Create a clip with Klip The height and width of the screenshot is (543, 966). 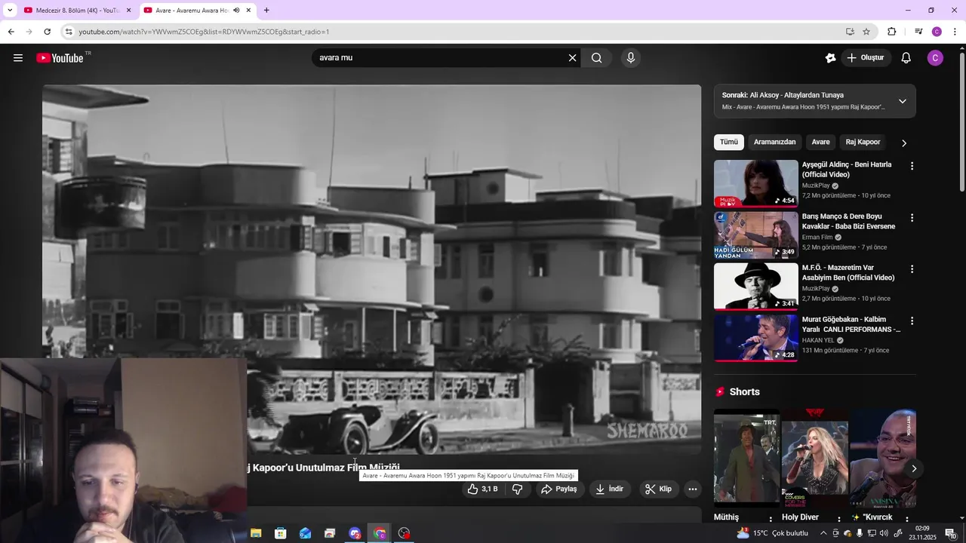658,489
